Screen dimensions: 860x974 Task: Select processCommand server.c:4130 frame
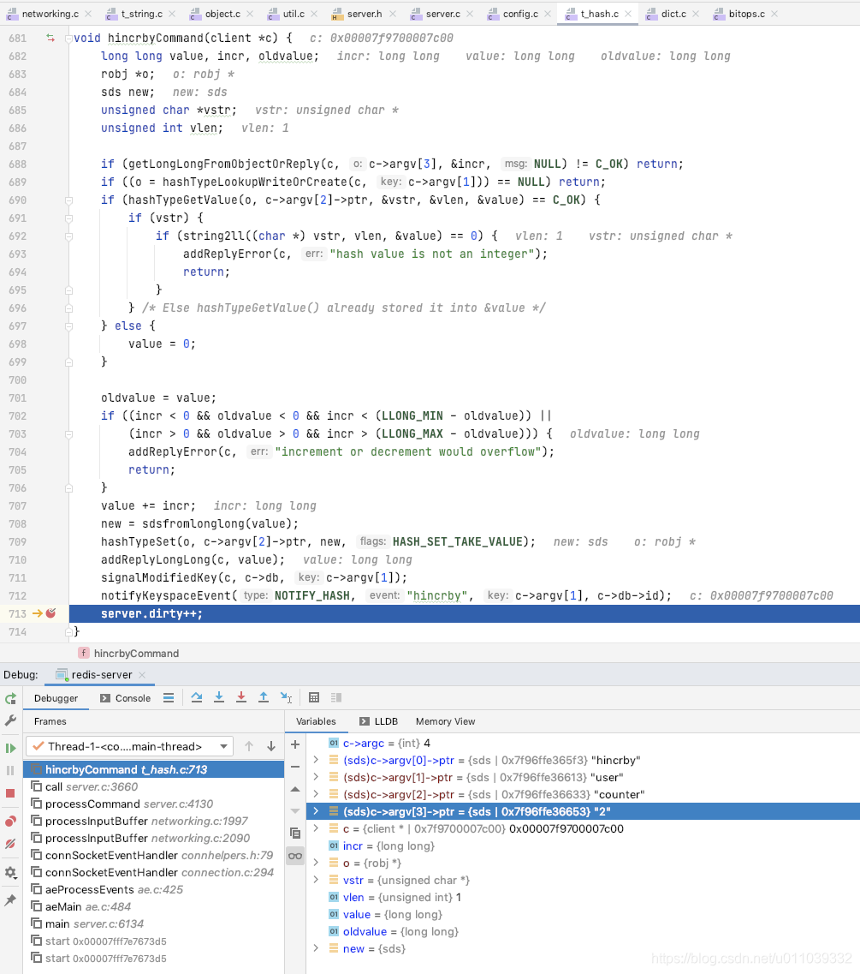[x=153, y=804]
